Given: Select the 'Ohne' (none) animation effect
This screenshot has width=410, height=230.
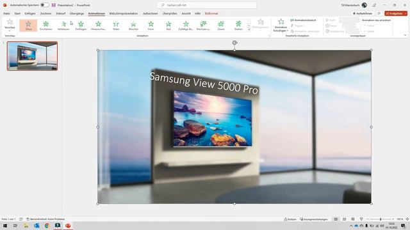Looking at the screenshot, I should pos(28,26).
